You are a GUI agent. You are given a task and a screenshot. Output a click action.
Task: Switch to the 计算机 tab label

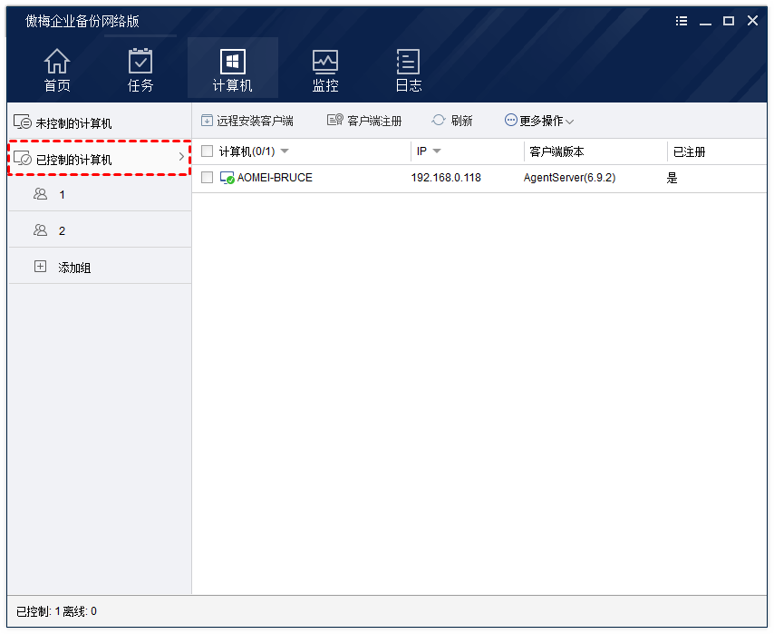tap(233, 85)
